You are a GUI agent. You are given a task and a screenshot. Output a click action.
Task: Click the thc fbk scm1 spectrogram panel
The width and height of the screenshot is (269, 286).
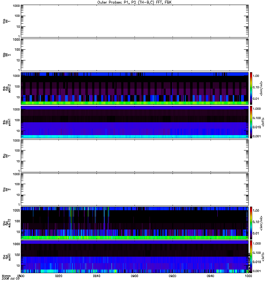[x=134, y=257]
